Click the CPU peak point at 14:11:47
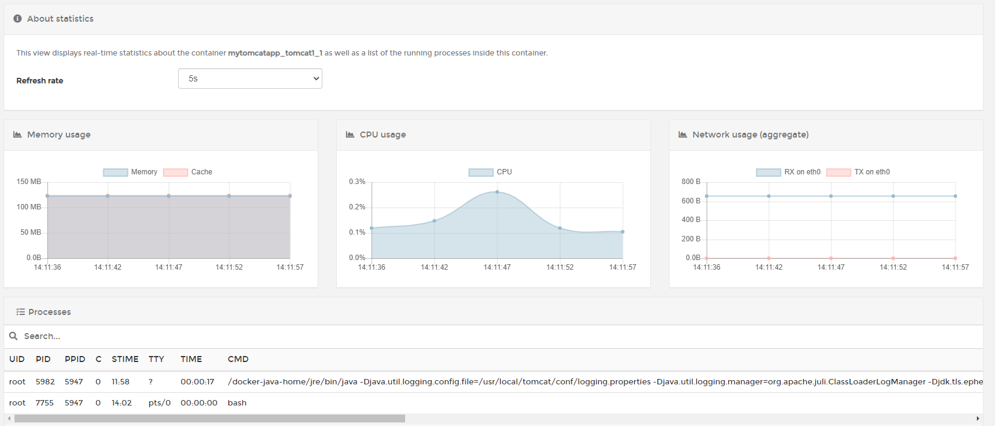The width and height of the screenshot is (995, 426). (497, 192)
